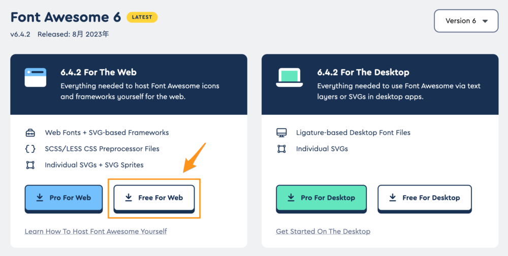Download Pro For Web

coord(64,199)
